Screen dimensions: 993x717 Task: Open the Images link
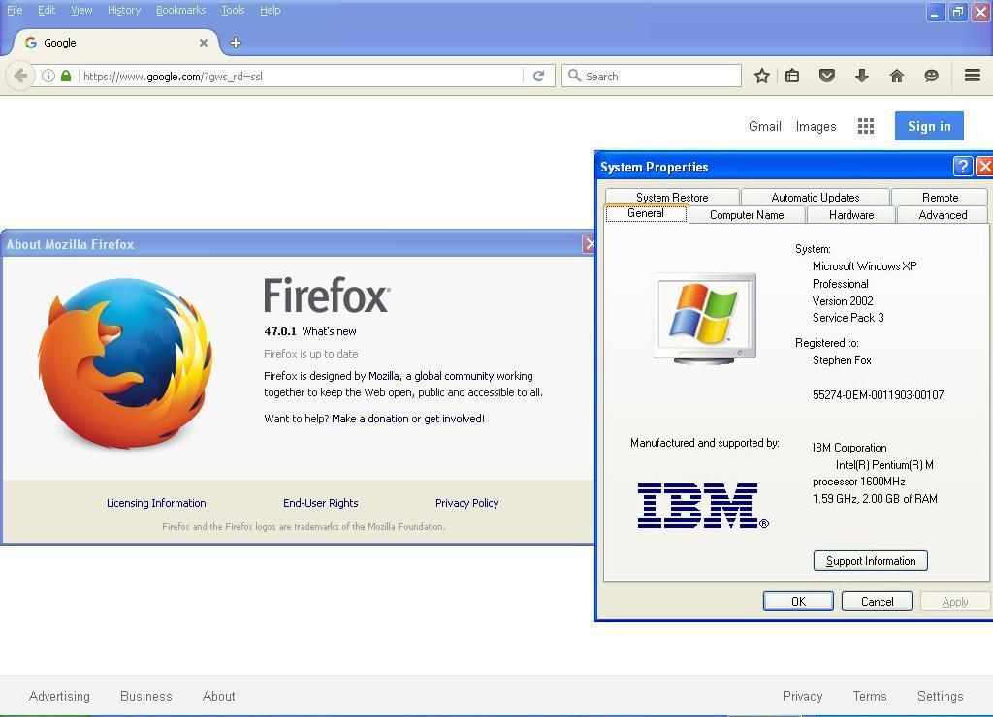pos(816,126)
